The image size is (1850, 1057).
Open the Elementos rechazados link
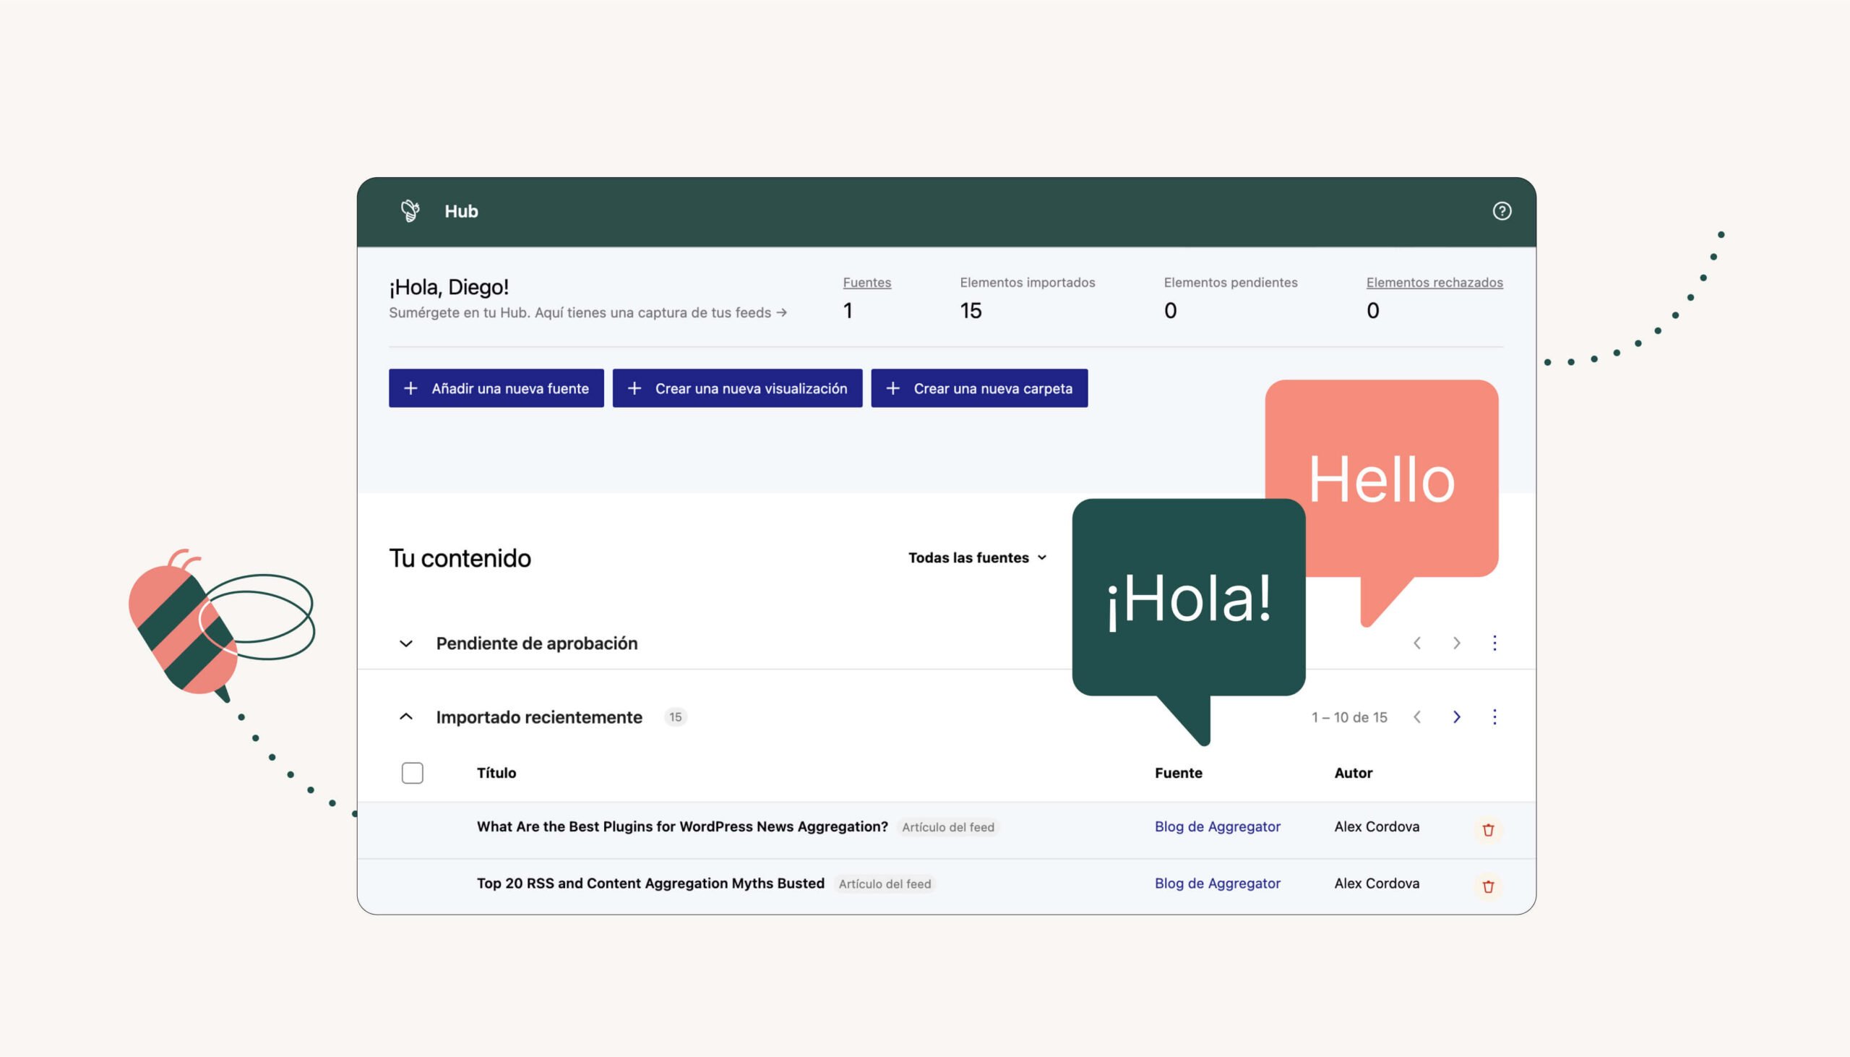(x=1434, y=283)
